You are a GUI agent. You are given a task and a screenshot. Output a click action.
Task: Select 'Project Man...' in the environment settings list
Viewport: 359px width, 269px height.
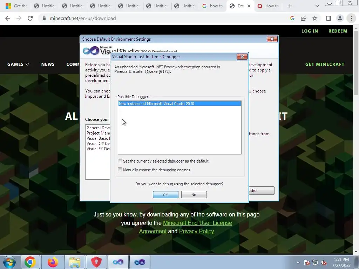click(x=98, y=133)
